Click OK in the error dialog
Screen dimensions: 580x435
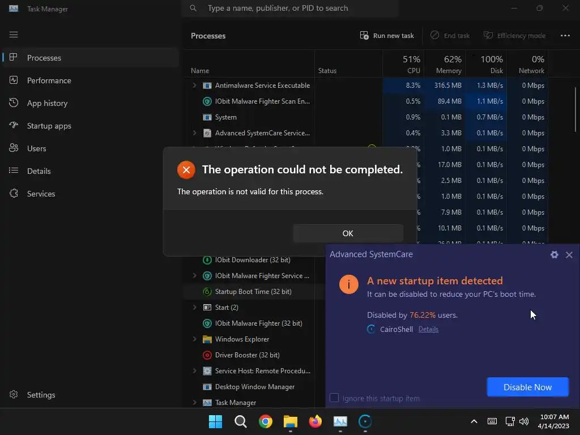(x=348, y=233)
